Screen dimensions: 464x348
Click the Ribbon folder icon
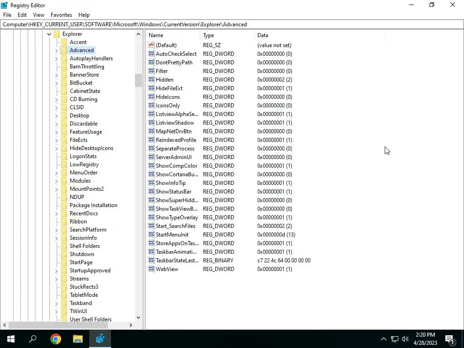coord(64,221)
